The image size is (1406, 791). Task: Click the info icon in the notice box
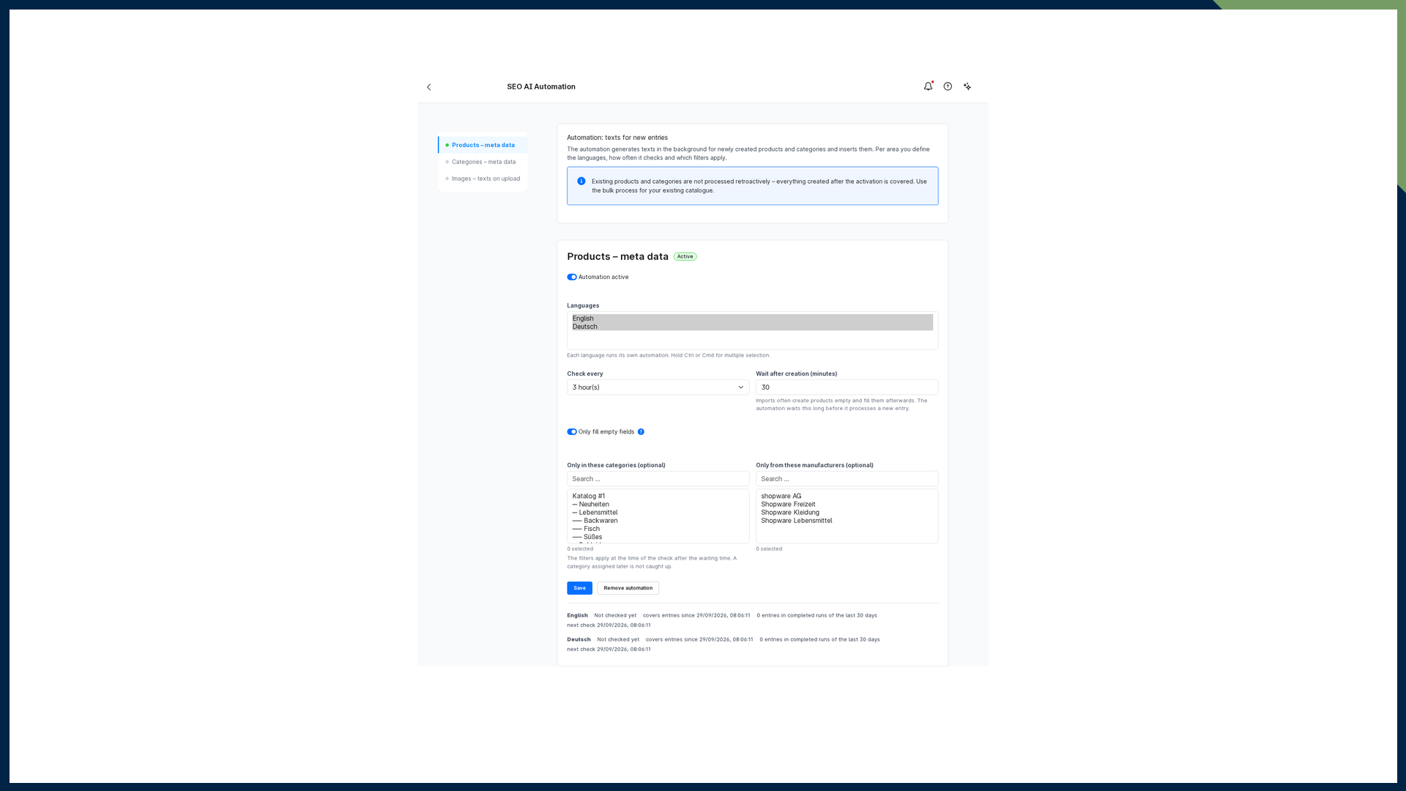[581, 182]
